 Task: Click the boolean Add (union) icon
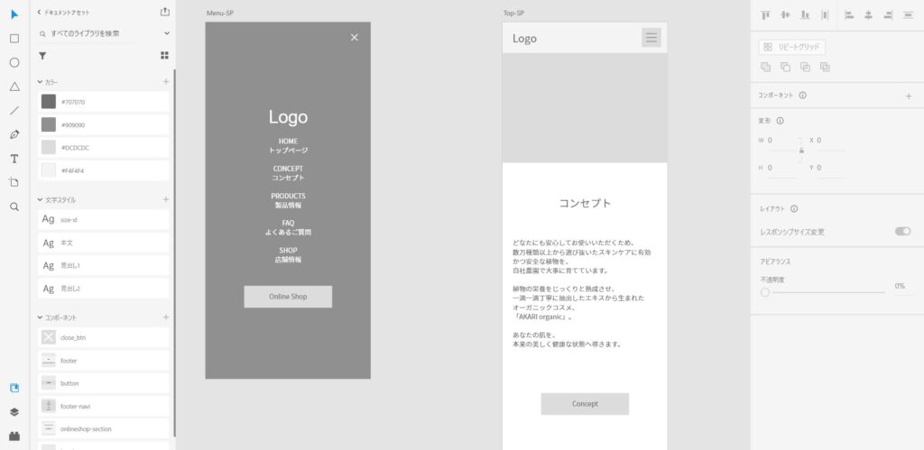pos(765,67)
